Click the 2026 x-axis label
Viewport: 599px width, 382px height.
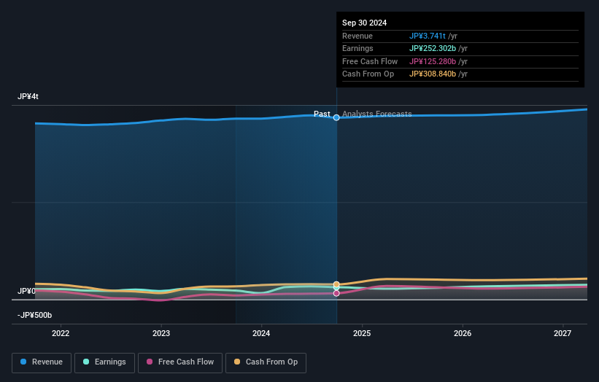[463, 334]
